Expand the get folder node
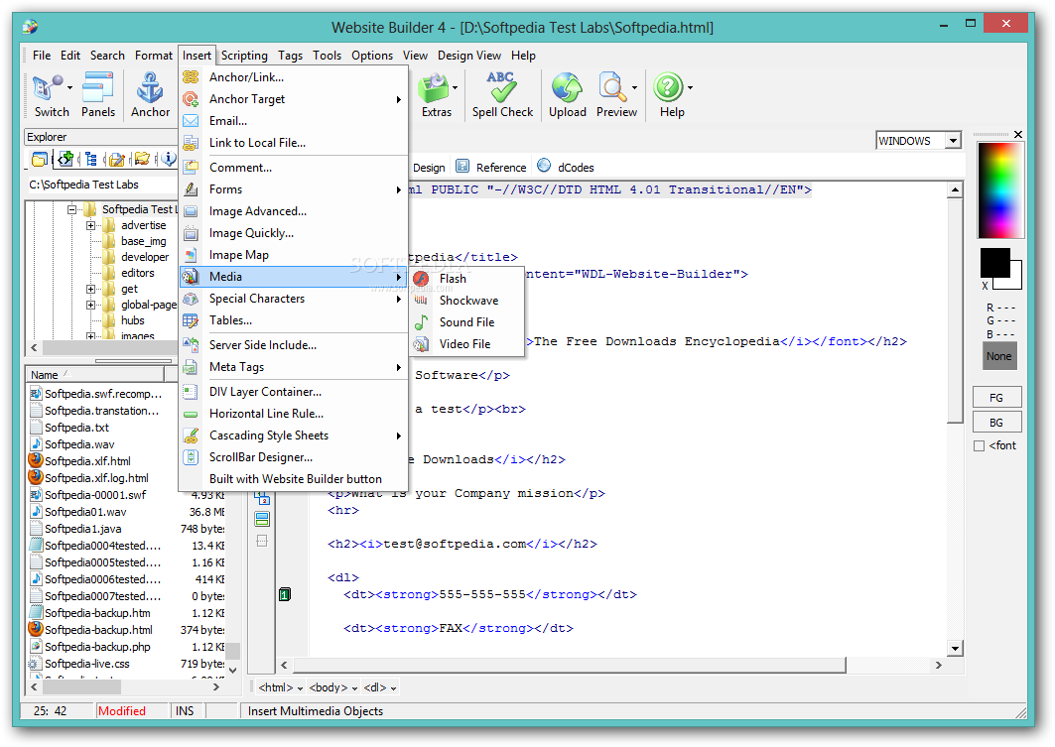 (x=91, y=289)
